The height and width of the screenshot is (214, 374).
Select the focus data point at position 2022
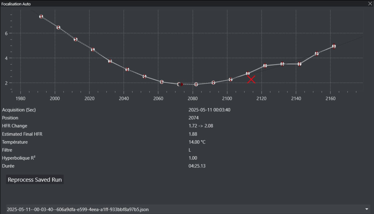click(93, 50)
